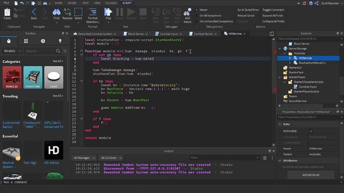The height and width of the screenshot is (193, 344).
Task: Select Vehicles category tile
Action: [x=12, y=77]
